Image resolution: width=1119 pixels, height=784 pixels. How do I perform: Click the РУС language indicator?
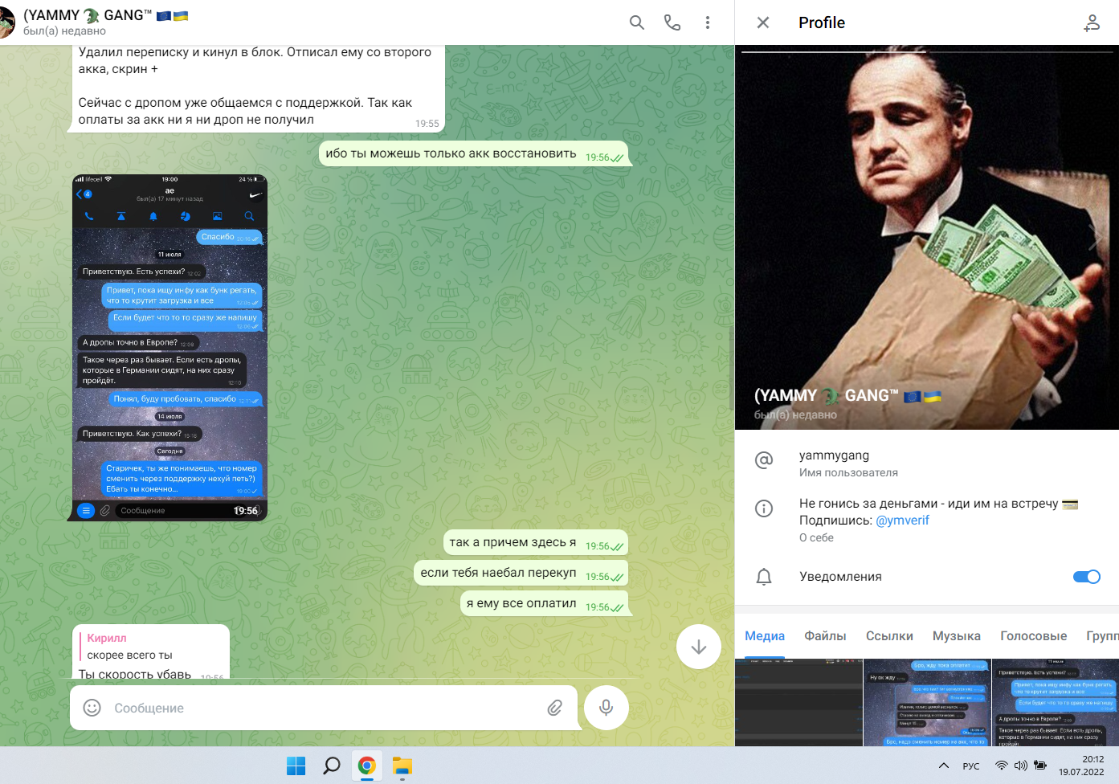tap(971, 766)
